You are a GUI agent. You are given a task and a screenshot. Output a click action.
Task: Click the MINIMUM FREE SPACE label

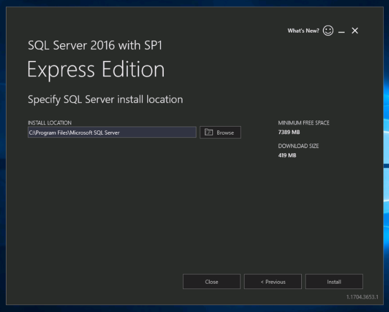coord(304,123)
